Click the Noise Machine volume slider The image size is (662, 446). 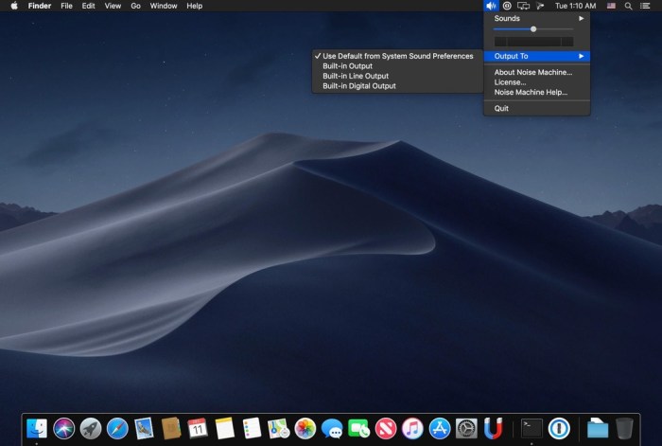click(x=533, y=29)
